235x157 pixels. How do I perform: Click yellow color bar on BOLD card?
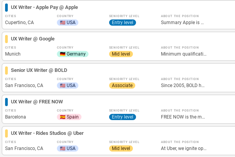pos(6,70)
